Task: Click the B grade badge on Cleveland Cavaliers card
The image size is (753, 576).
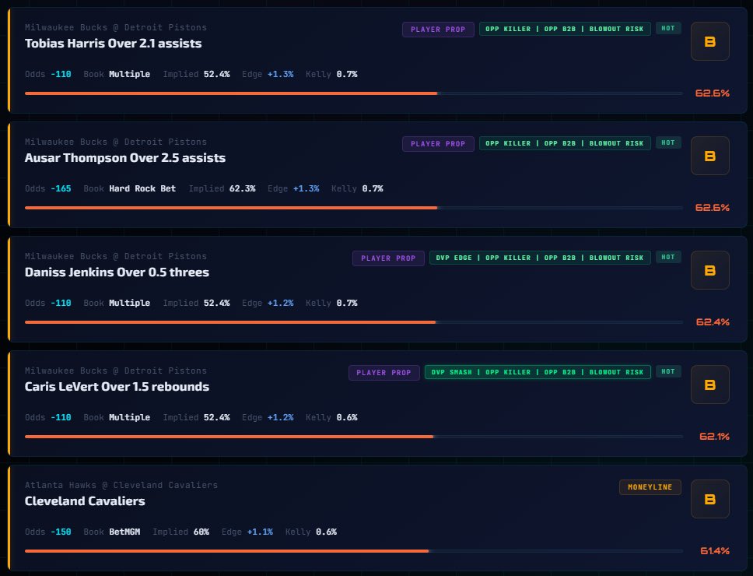Action: pyautogui.click(x=709, y=499)
